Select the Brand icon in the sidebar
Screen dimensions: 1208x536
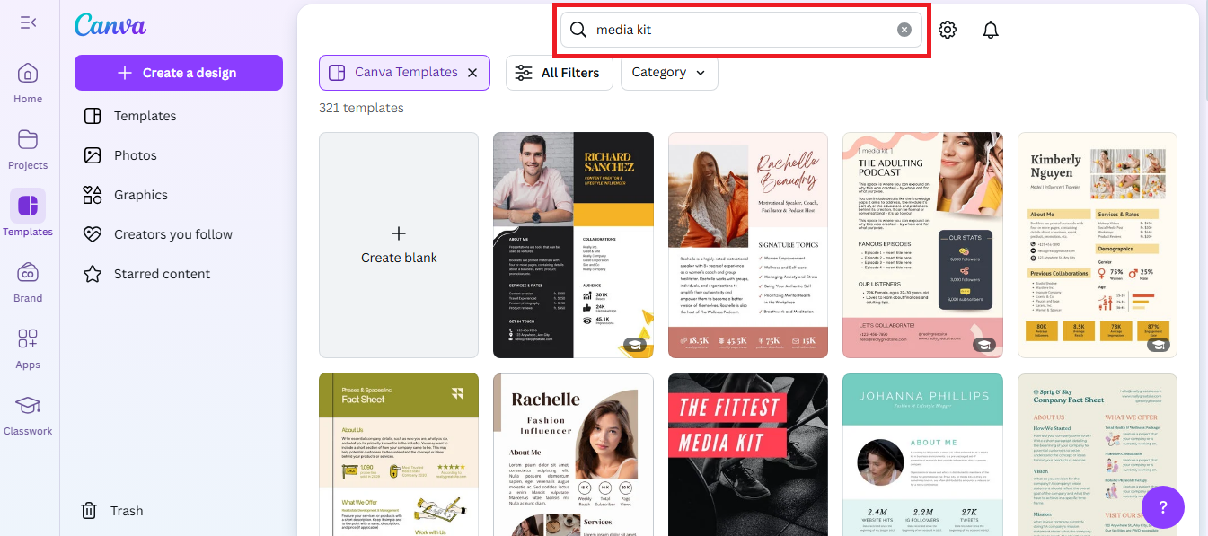[27, 275]
